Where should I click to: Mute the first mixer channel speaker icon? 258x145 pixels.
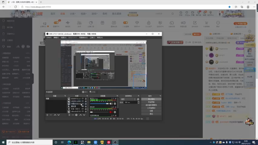pyautogui.click(x=111, y=103)
